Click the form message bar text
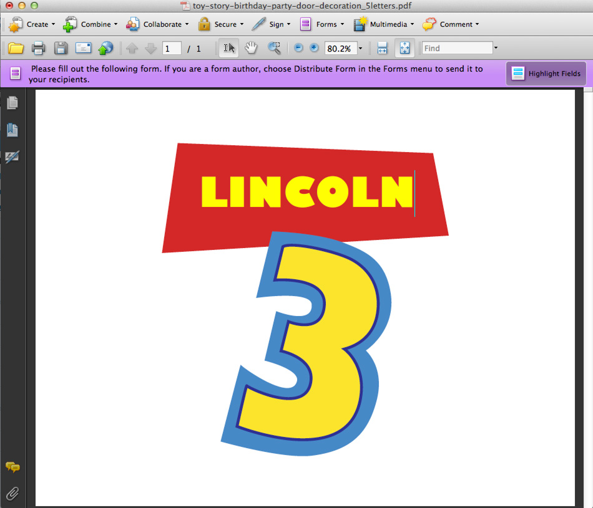 (x=256, y=74)
